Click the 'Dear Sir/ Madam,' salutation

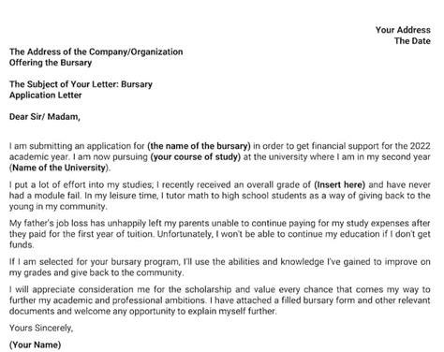[45, 117]
